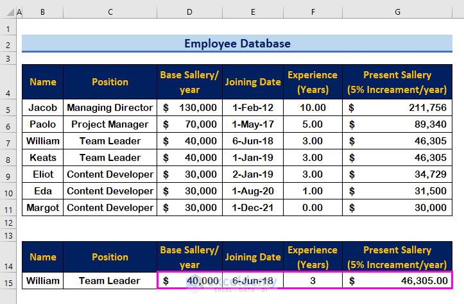Click lookup row joining date 6-Jun-18
Image resolution: width=464 pixels, height=304 pixels.
253,280
